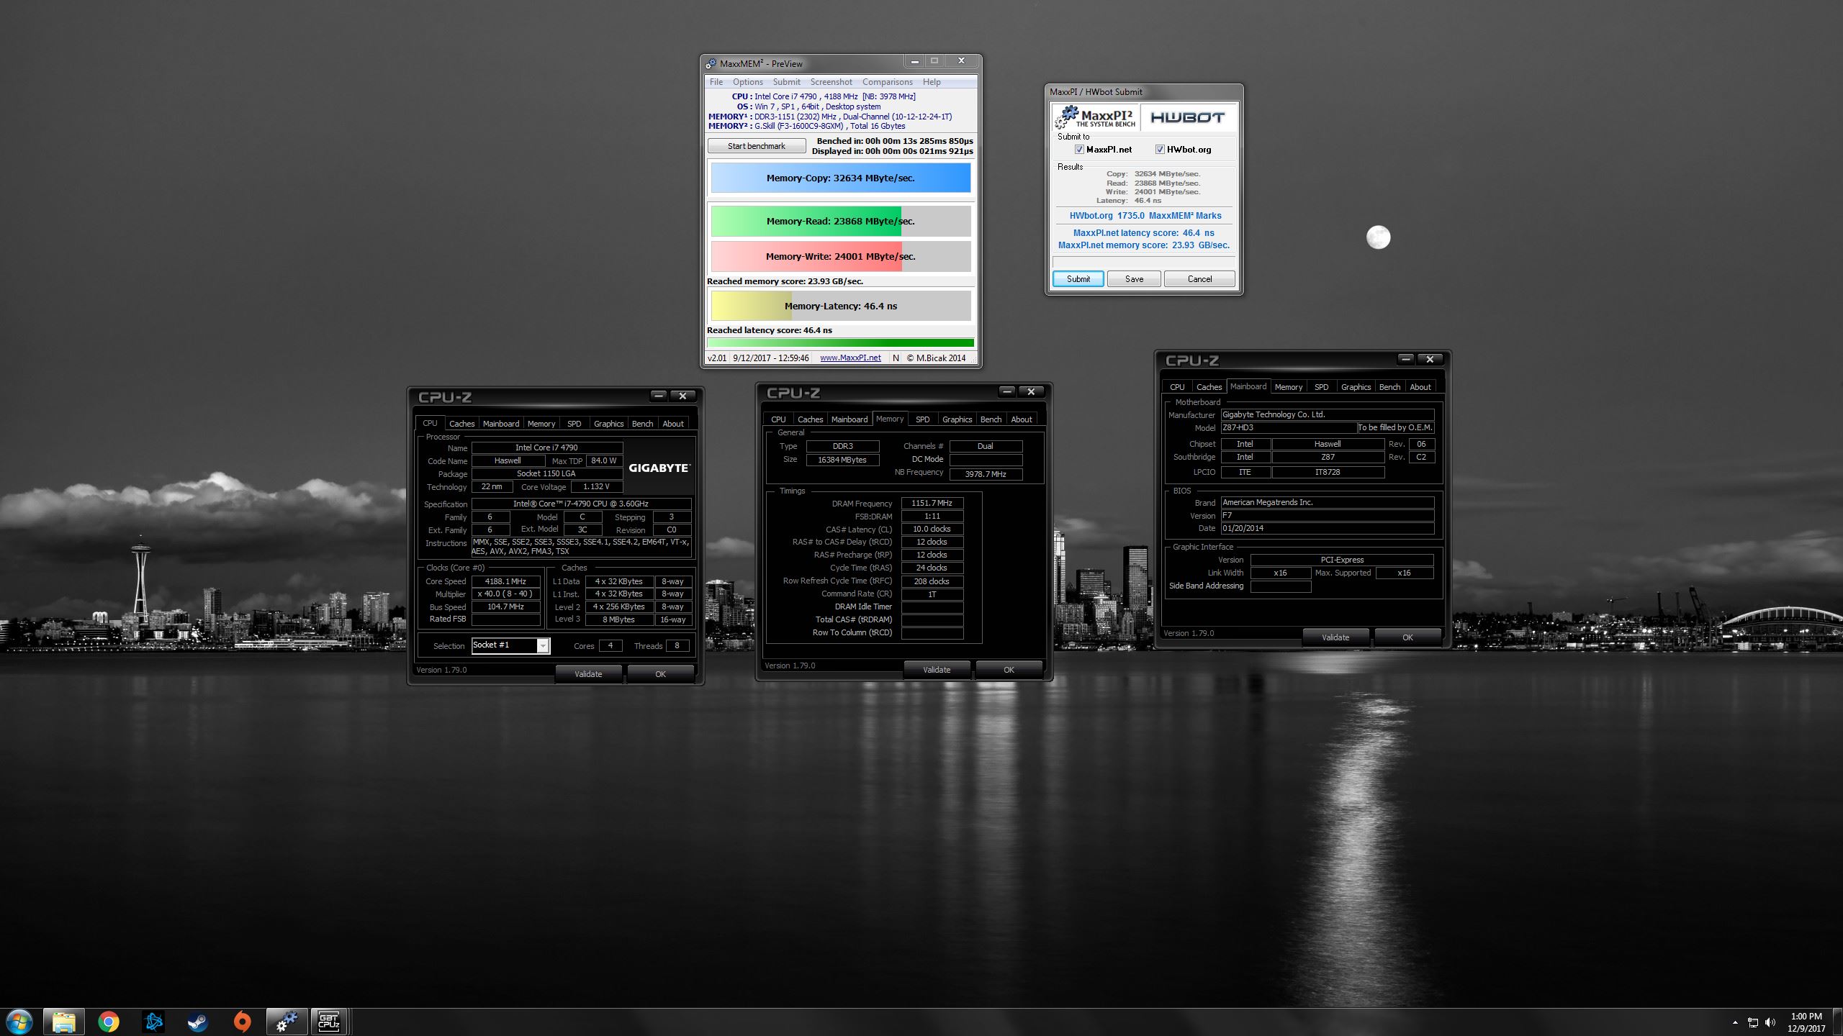1843x1036 pixels.
Task: Open MaxxMEM File menu
Action: pos(716,82)
